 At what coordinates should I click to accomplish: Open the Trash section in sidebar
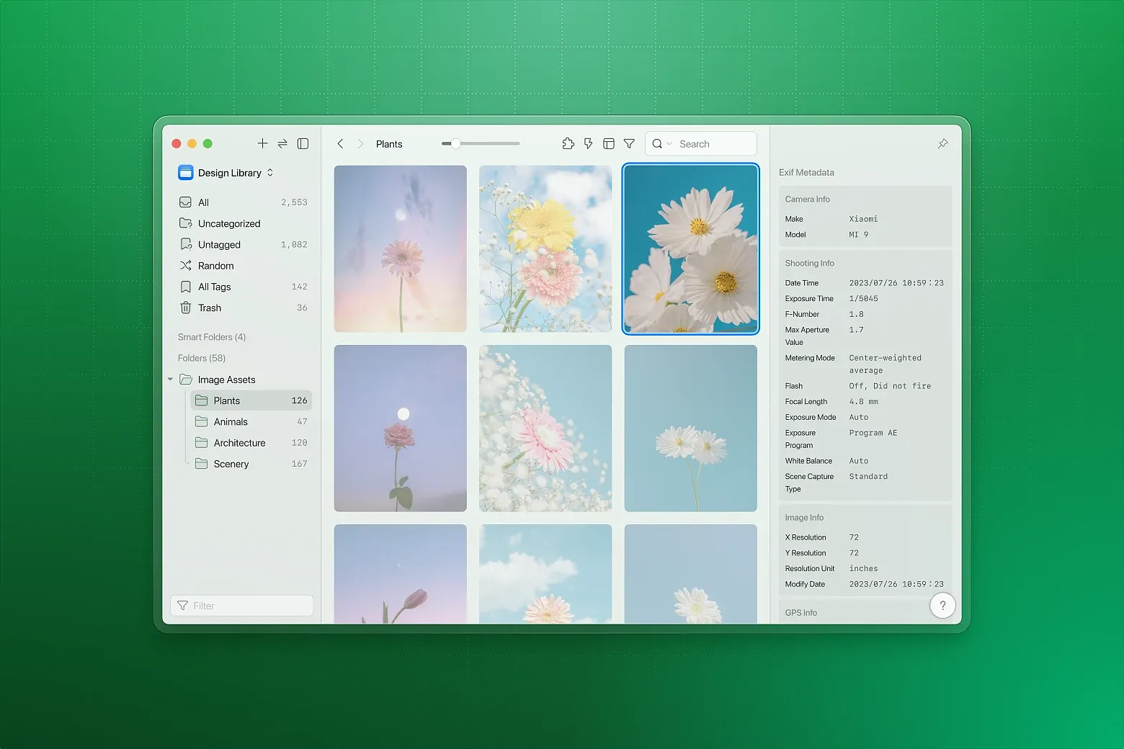coord(210,308)
